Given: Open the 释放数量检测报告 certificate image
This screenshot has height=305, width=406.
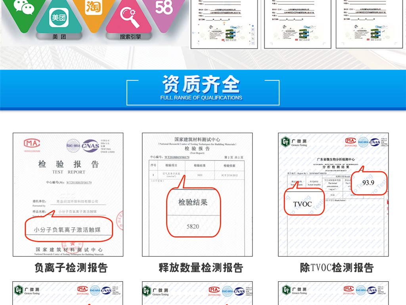Looking at the screenshot, I should (x=197, y=194).
